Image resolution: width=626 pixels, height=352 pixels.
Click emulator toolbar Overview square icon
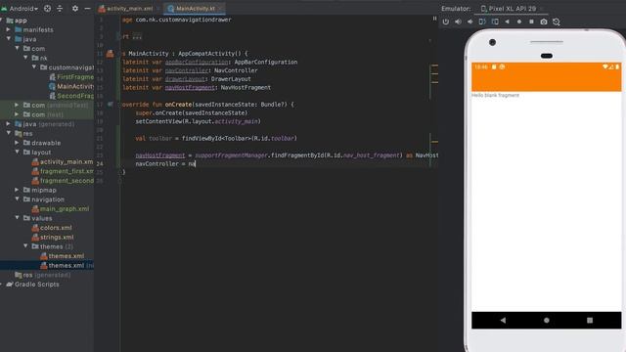[x=531, y=22]
